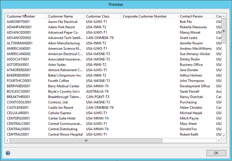Choose CELLULAR0001 customer number

(x=18, y=113)
